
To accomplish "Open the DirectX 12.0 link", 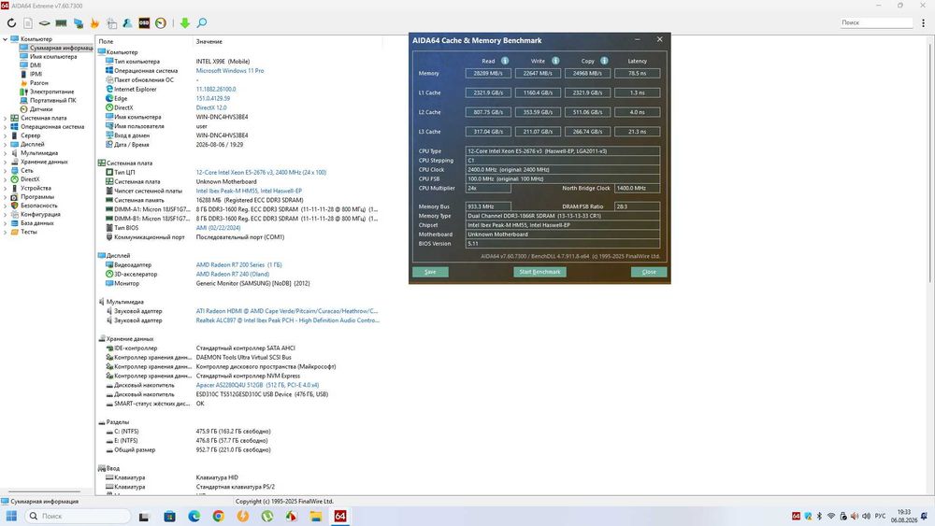I will click(x=211, y=107).
